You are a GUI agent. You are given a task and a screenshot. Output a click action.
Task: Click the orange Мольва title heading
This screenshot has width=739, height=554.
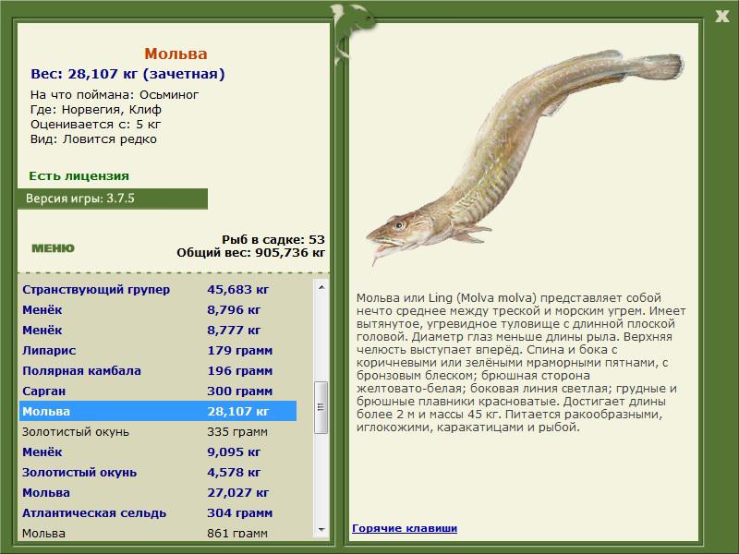pyautogui.click(x=176, y=54)
